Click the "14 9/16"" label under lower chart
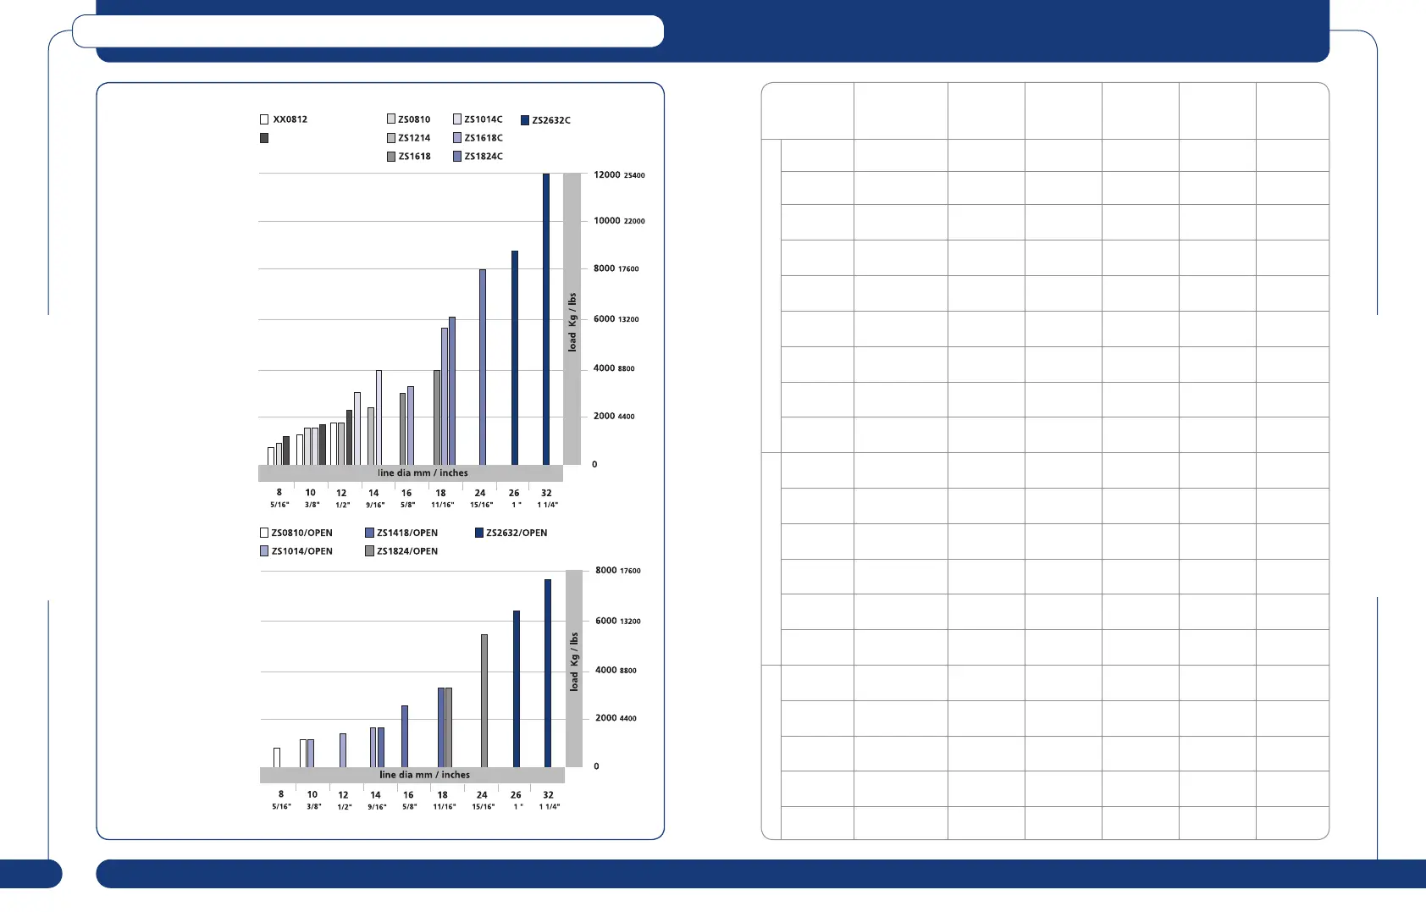This screenshot has height=912, width=1426. click(x=376, y=800)
